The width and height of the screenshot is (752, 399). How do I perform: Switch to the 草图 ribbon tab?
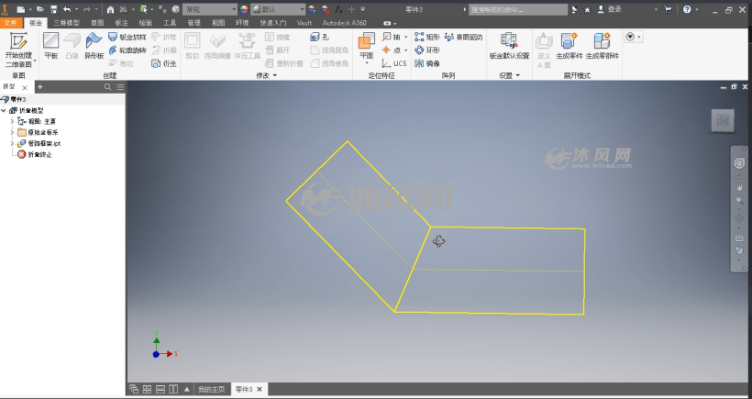[x=97, y=23]
